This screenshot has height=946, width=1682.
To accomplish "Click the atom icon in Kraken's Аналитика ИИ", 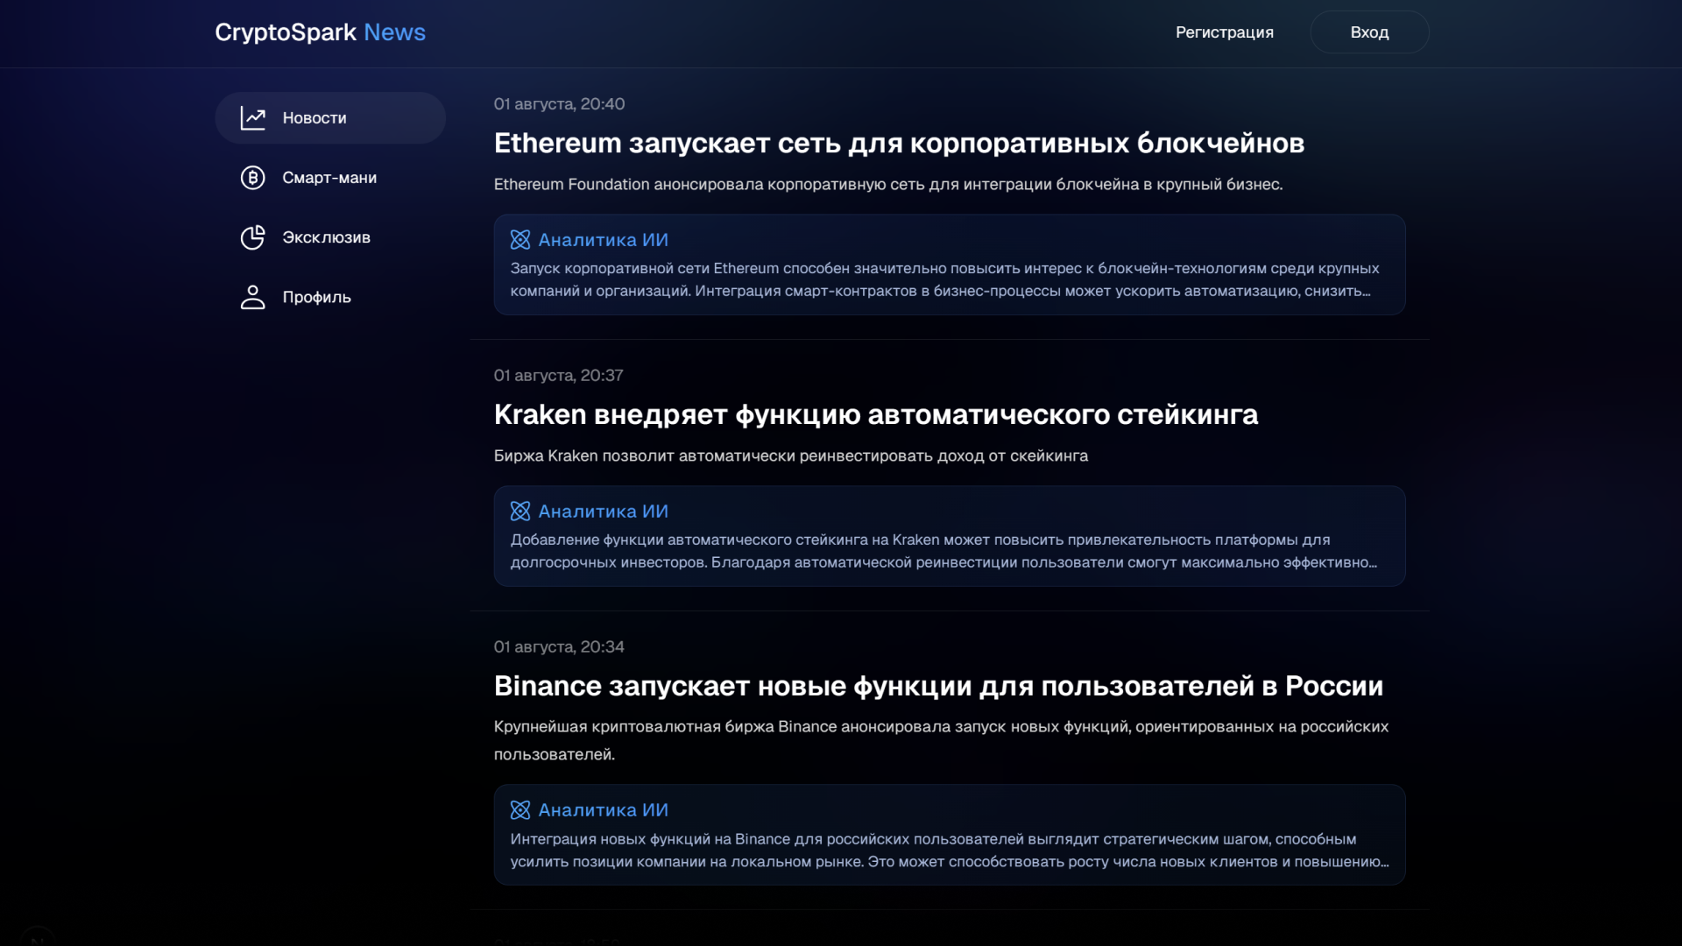I will tap(520, 512).
